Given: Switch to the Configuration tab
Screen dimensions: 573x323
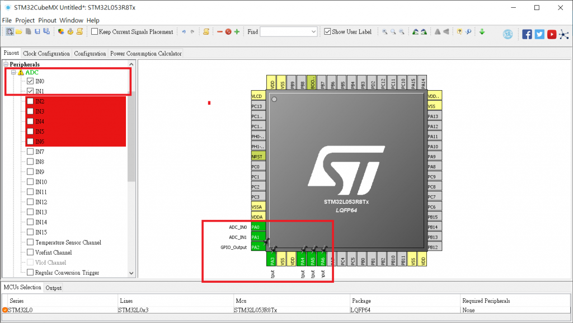Looking at the screenshot, I should pyautogui.click(x=90, y=54).
